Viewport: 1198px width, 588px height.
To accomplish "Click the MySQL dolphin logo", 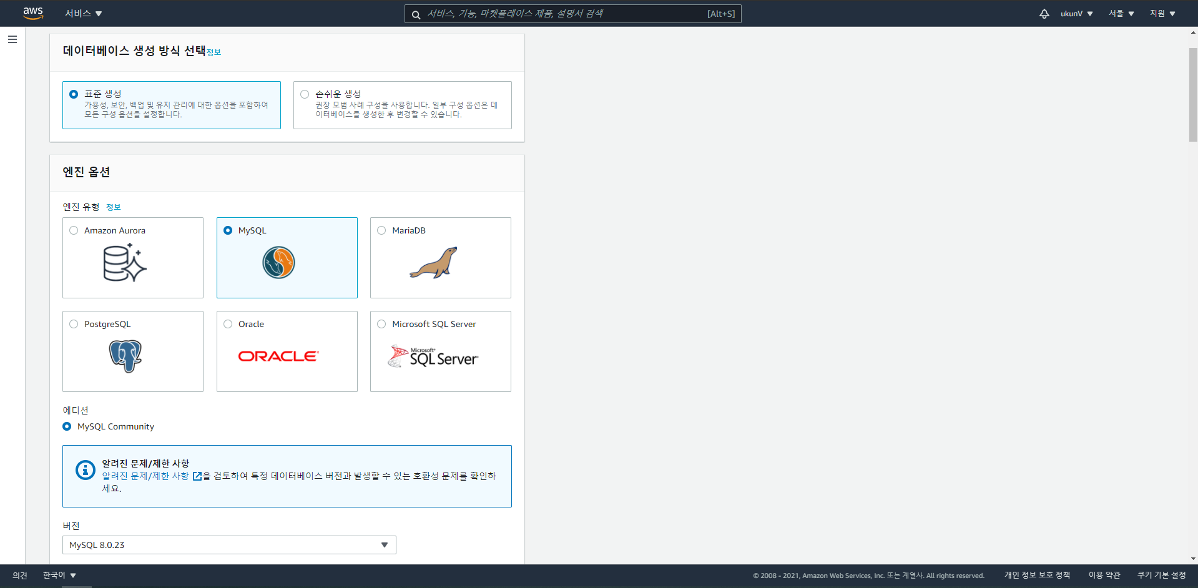I will 278,262.
